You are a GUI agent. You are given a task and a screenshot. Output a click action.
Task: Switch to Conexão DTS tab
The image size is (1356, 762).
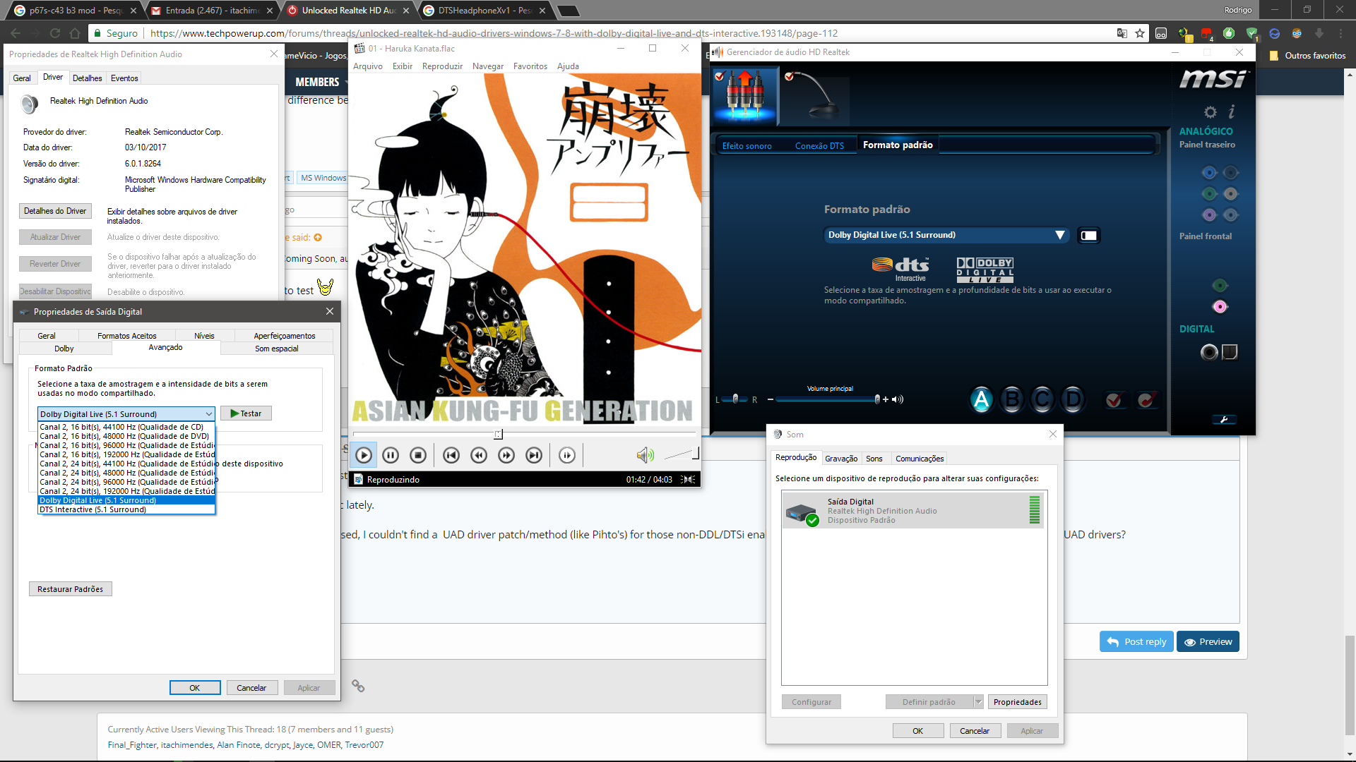819,146
